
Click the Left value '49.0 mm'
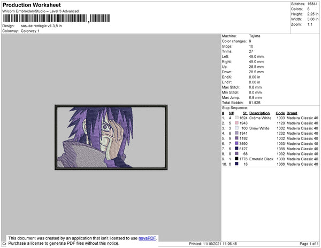256,57
